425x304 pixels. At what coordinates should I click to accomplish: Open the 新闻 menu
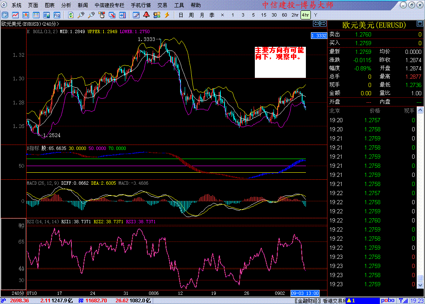click(x=83, y=5)
